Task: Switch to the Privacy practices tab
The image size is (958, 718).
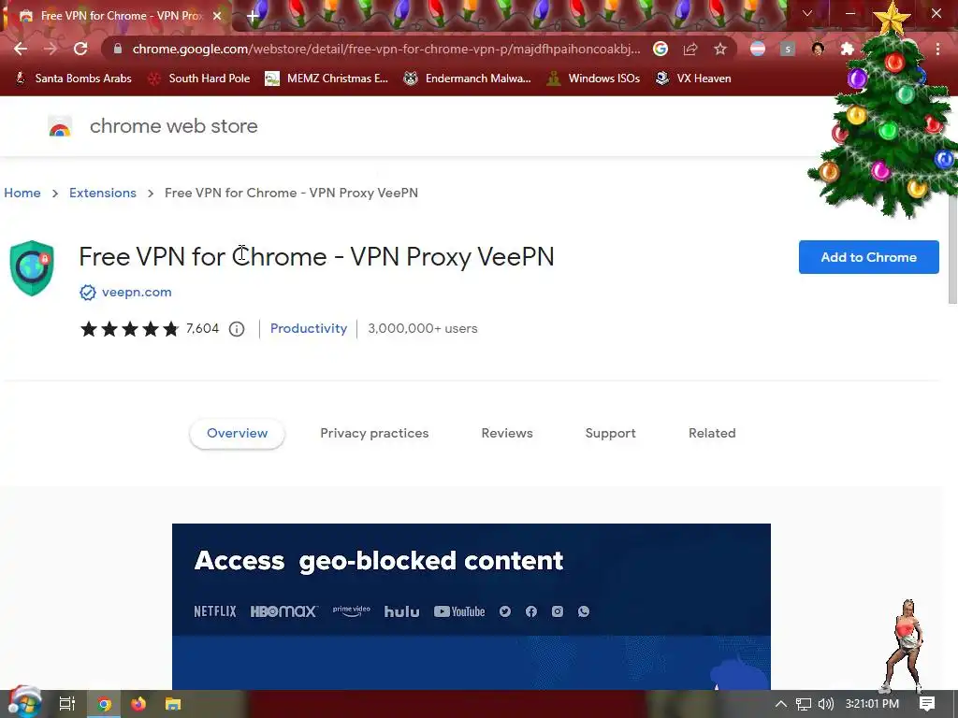Action: [x=374, y=433]
